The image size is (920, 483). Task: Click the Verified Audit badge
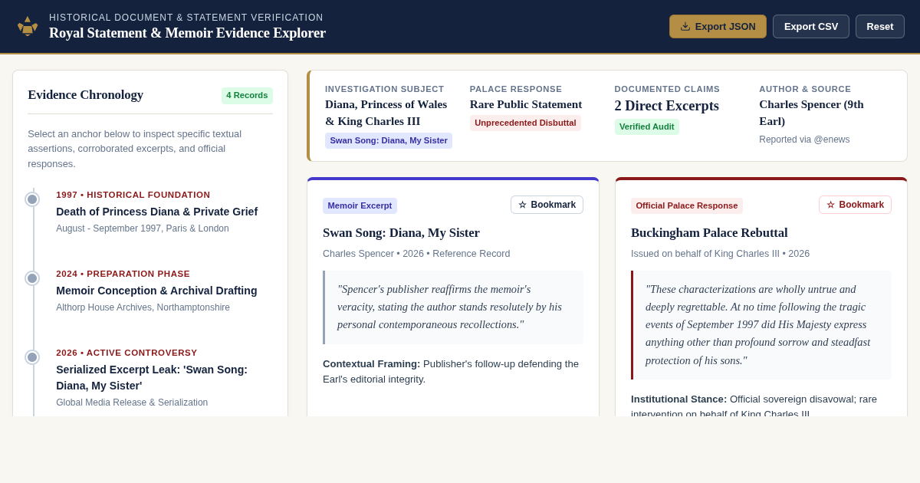pyautogui.click(x=647, y=127)
